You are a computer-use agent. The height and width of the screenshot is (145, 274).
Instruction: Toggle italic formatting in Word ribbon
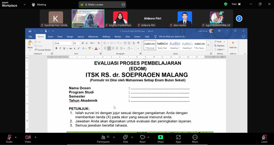click(x=60, y=49)
